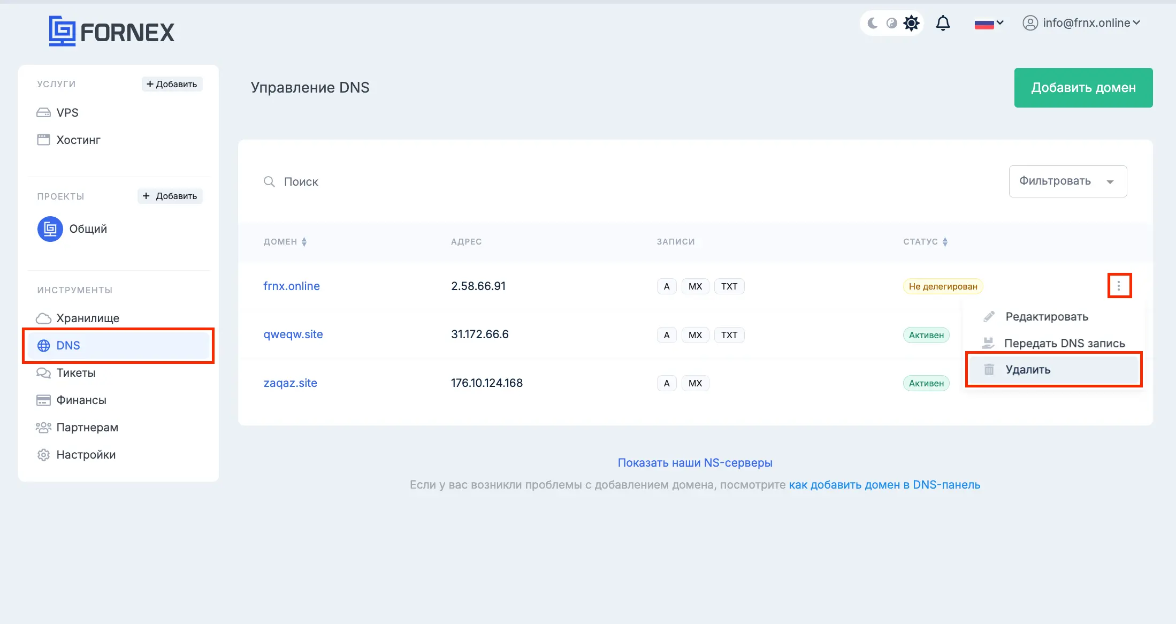The image size is (1176, 624).
Task: Click the TXT record tag for frnx.online
Action: pyautogui.click(x=729, y=286)
